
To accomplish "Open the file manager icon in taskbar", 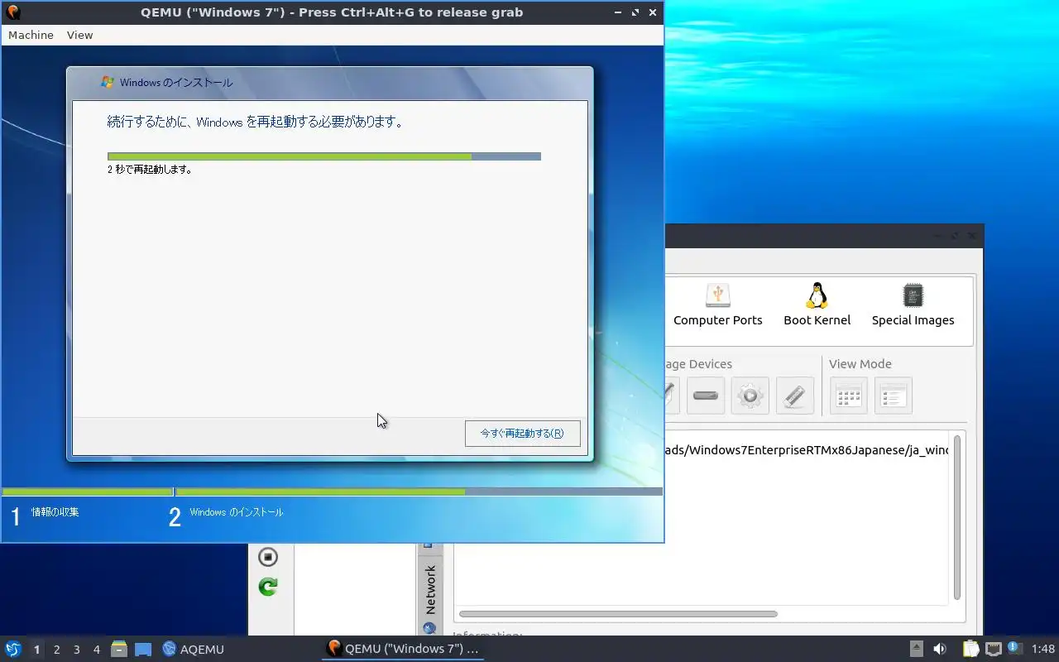I will pos(119,649).
